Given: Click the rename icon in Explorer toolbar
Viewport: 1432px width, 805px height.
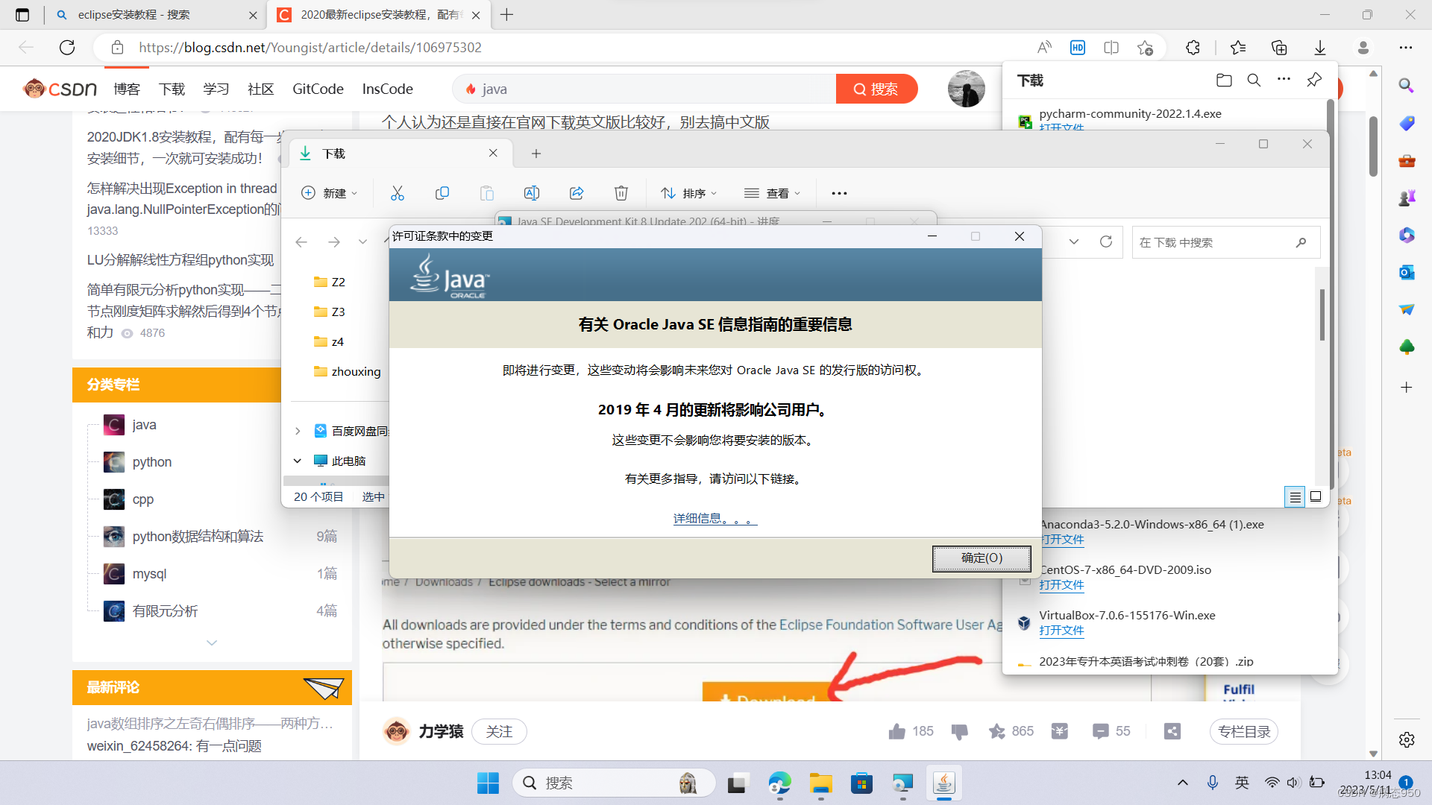Looking at the screenshot, I should [532, 193].
